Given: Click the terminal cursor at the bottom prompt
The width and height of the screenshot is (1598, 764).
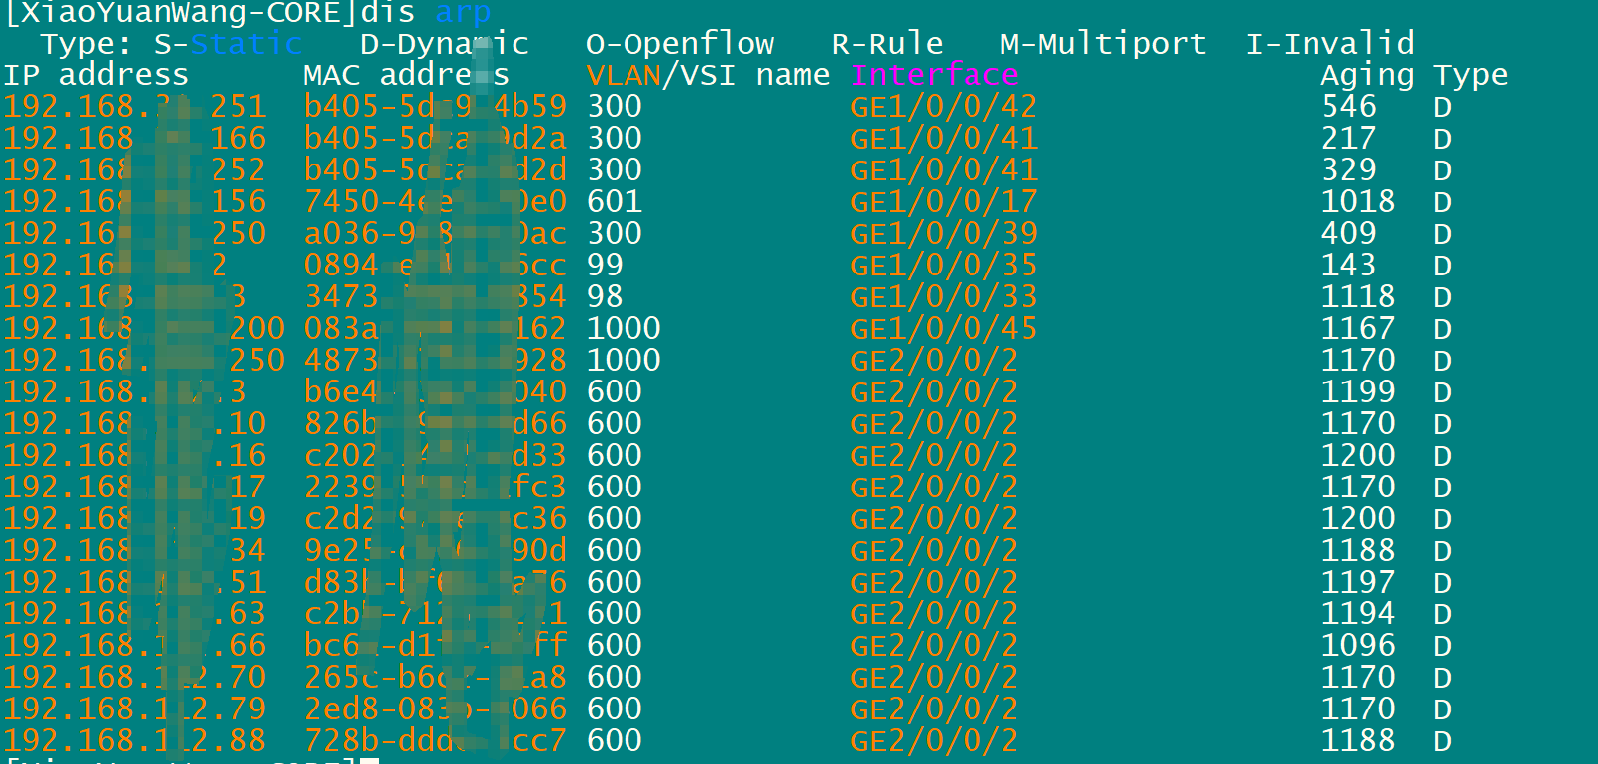Looking at the screenshot, I should click(x=370, y=760).
